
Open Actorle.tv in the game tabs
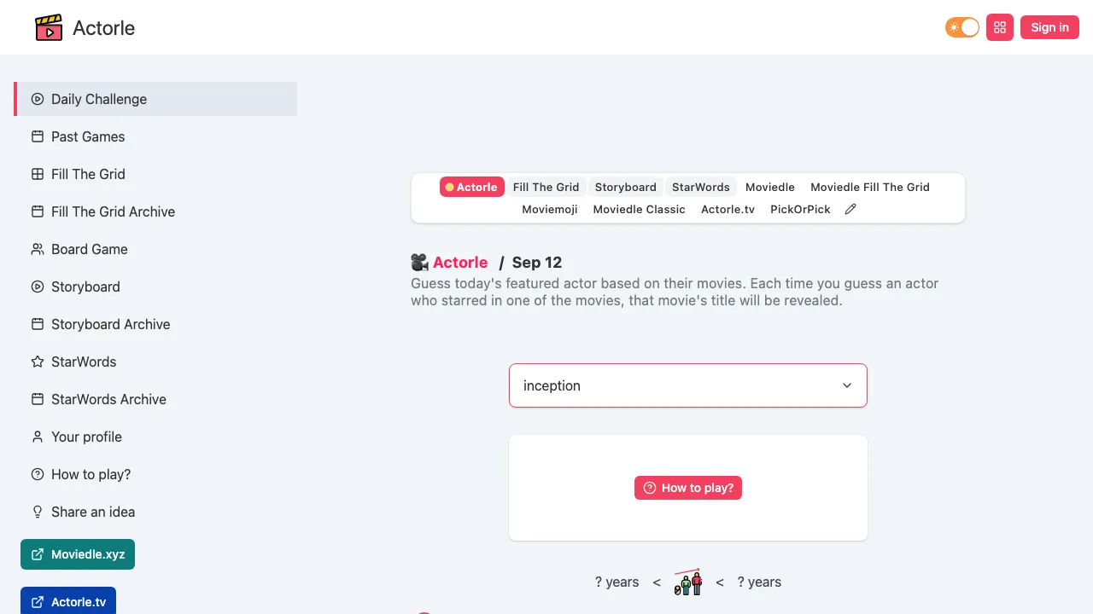pos(728,209)
